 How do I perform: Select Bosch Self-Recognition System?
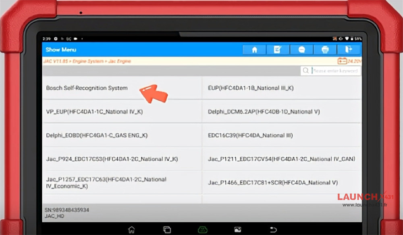(87, 88)
